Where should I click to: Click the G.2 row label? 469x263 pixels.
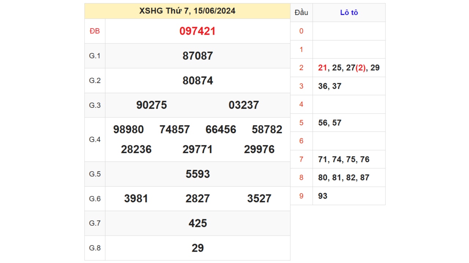[x=95, y=81]
